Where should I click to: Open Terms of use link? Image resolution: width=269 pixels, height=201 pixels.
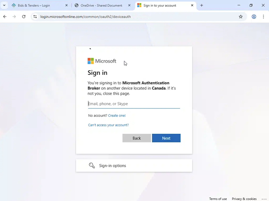click(218, 199)
